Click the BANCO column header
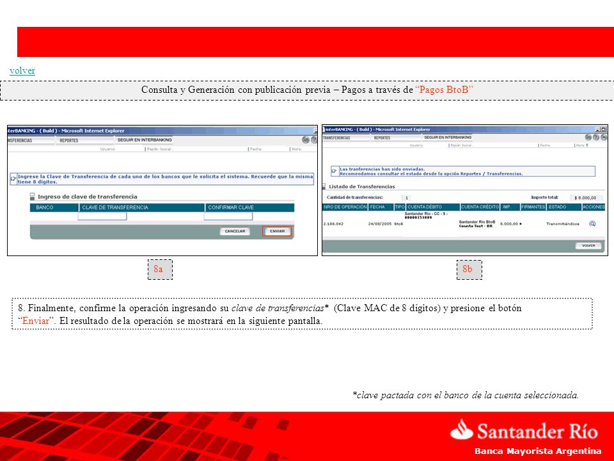The height and width of the screenshot is (461, 614). click(54, 207)
